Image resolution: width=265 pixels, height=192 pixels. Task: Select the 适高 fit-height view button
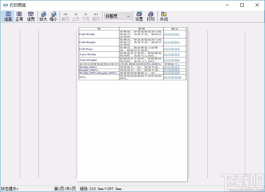pyautogui.click(x=8, y=16)
